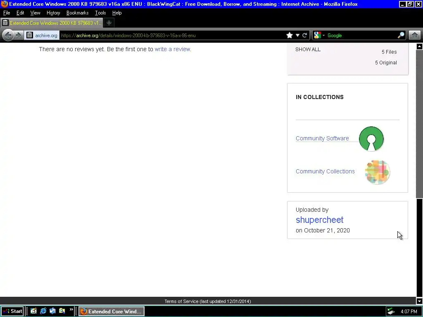This screenshot has width=423, height=317.
Task: Open the Community Software collection link
Action: point(322,138)
